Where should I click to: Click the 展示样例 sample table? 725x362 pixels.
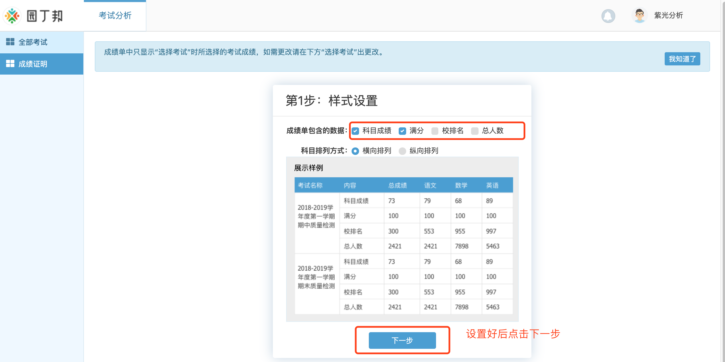point(402,244)
